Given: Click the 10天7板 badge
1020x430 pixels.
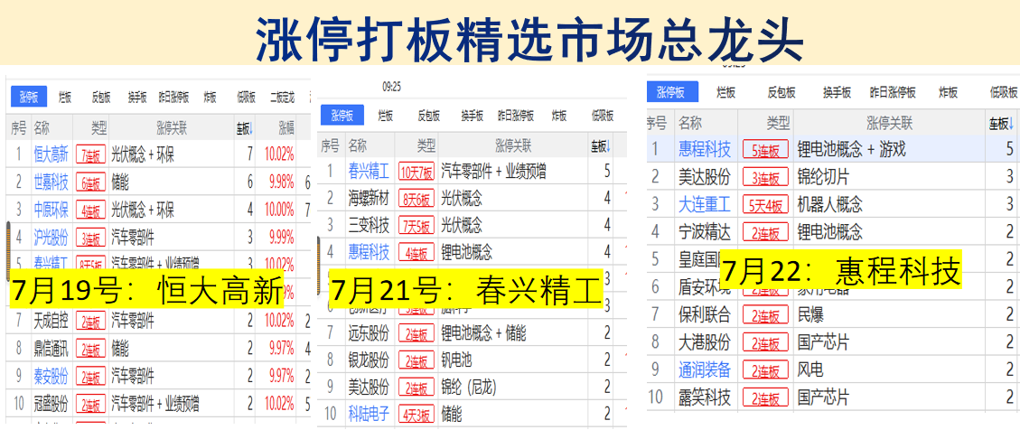Looking at the screenshot, I should (x=416, y=173).
